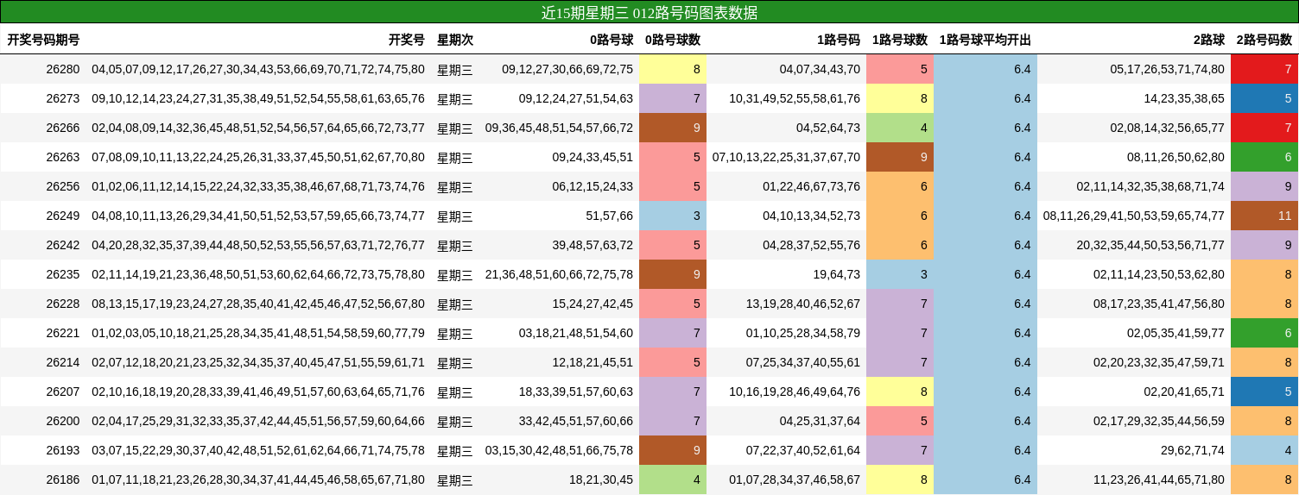Click the 星期次 column header
This screenshot has width=1299, height=495.
[455, 40]
